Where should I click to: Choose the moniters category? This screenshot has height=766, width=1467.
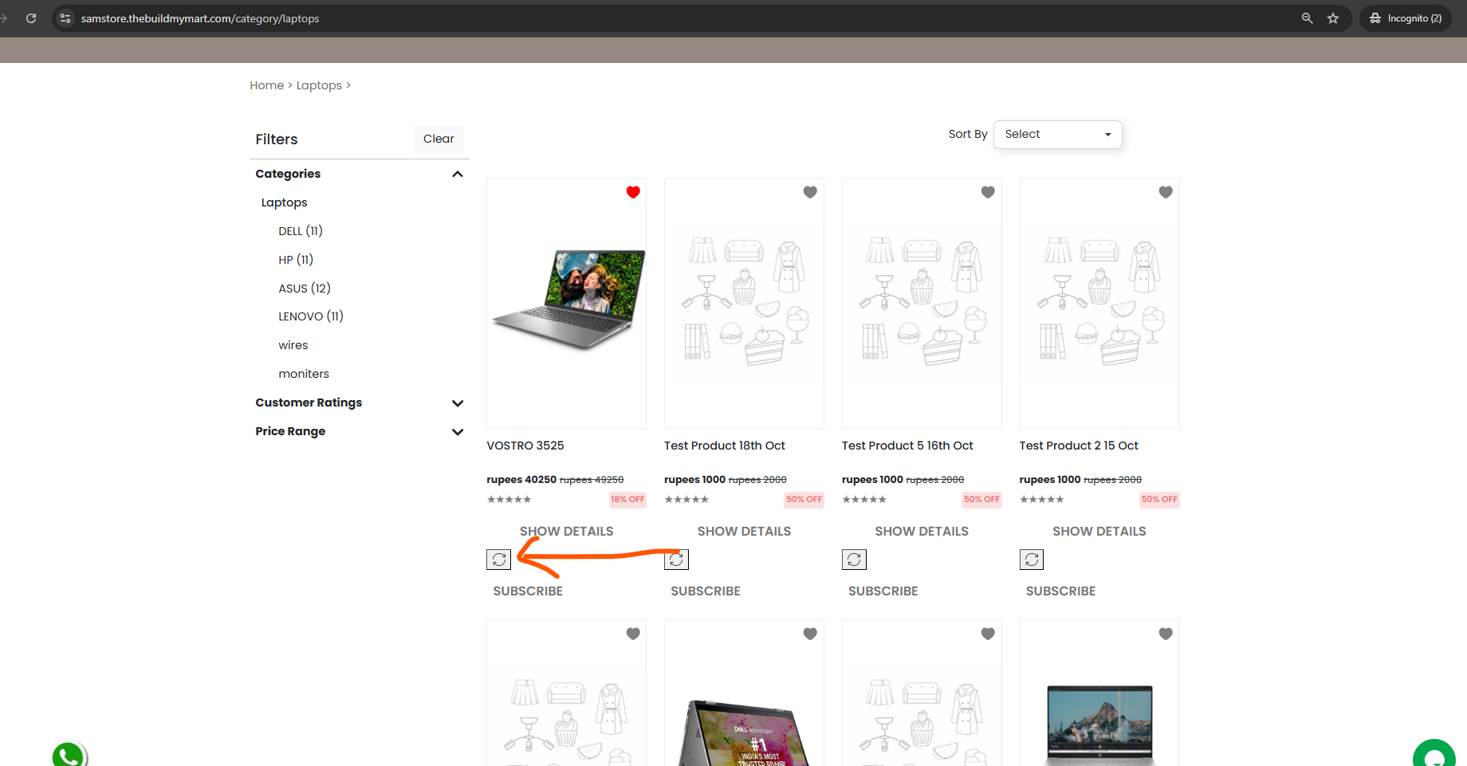pos(304,374)
